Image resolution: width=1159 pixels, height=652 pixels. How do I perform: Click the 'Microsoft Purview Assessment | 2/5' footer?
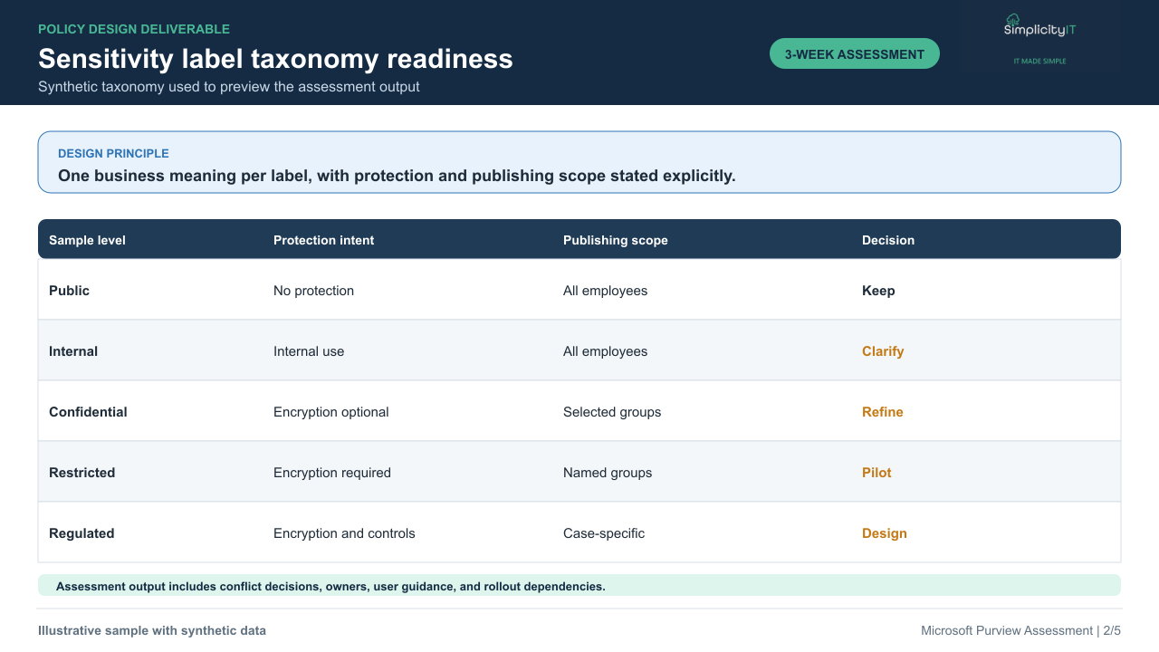[x=1020, y=630]
